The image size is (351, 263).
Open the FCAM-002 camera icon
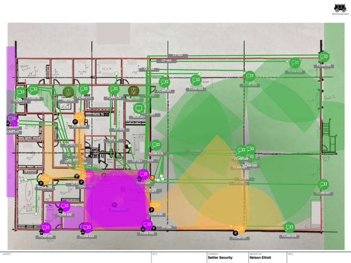196,80
